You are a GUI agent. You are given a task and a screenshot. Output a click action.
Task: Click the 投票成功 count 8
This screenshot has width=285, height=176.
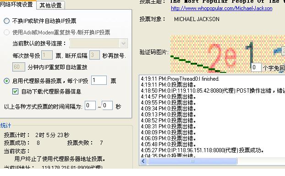tap(38, 143)
